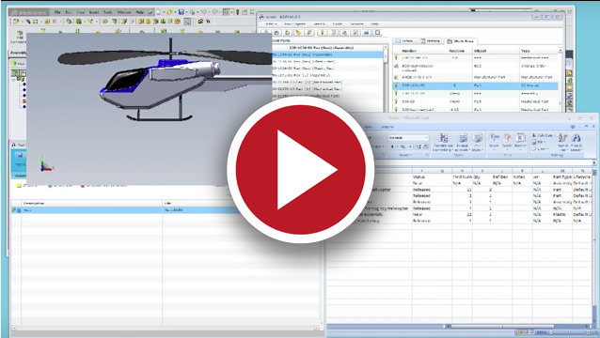
Task: Apply percent style in the Excel Number group
Action: (x=403, y=146)
